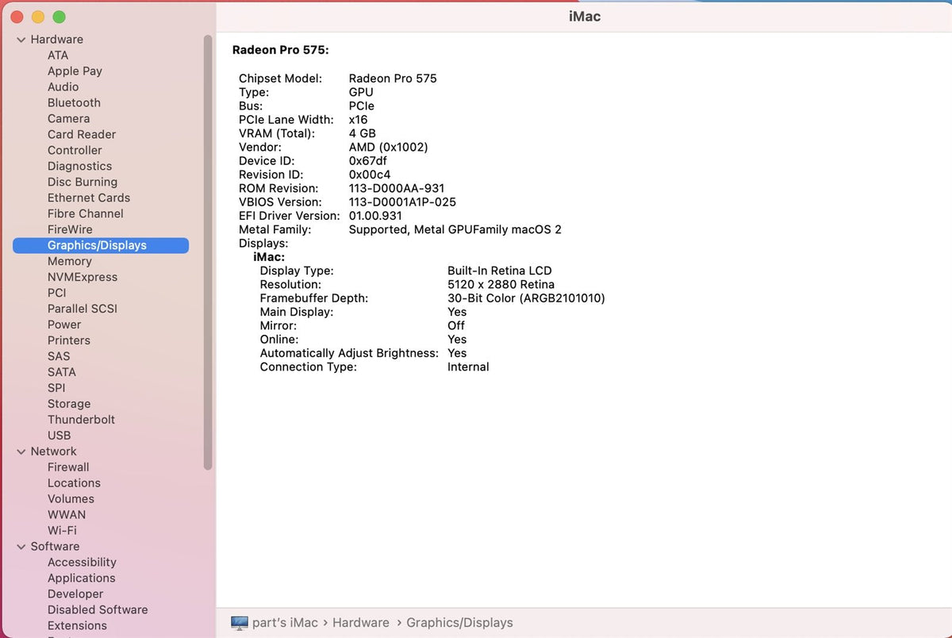Screen dimensions: 952x638
Task: Select Audio in the sidebar
Action: 63,86
